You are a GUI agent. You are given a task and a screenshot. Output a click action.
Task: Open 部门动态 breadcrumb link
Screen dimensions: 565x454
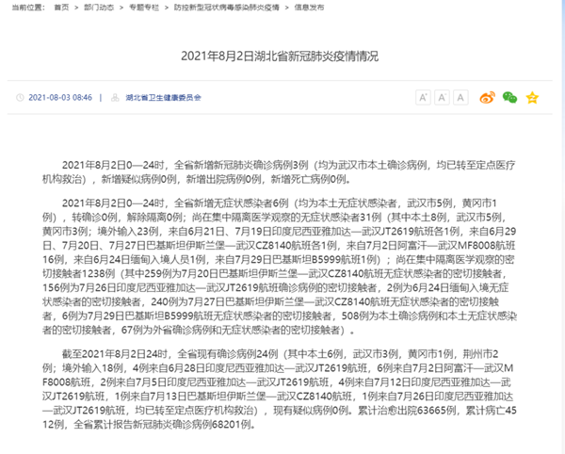(99, 7)
